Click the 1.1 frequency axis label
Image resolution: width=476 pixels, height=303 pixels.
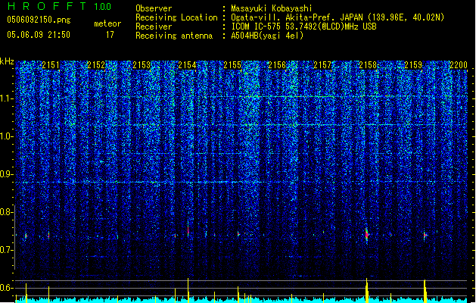tap(6, 99)
